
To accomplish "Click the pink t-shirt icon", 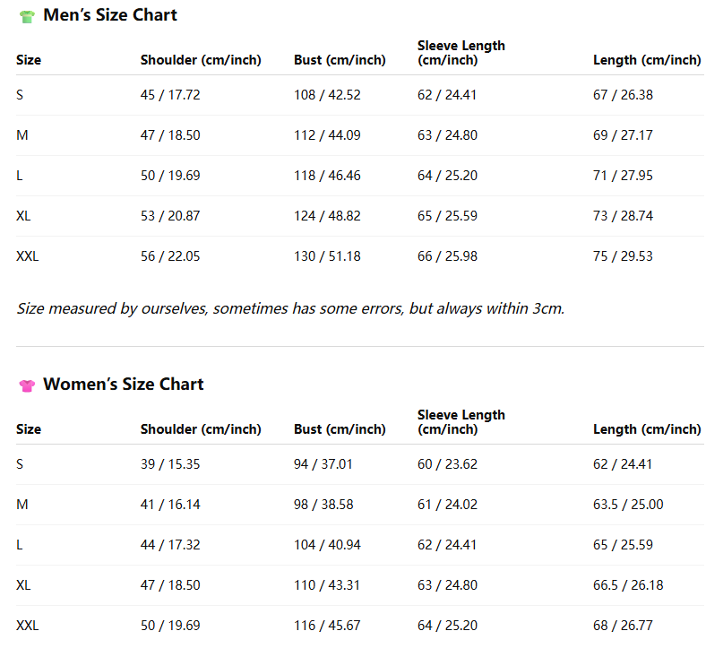I will tap(27, 385).
